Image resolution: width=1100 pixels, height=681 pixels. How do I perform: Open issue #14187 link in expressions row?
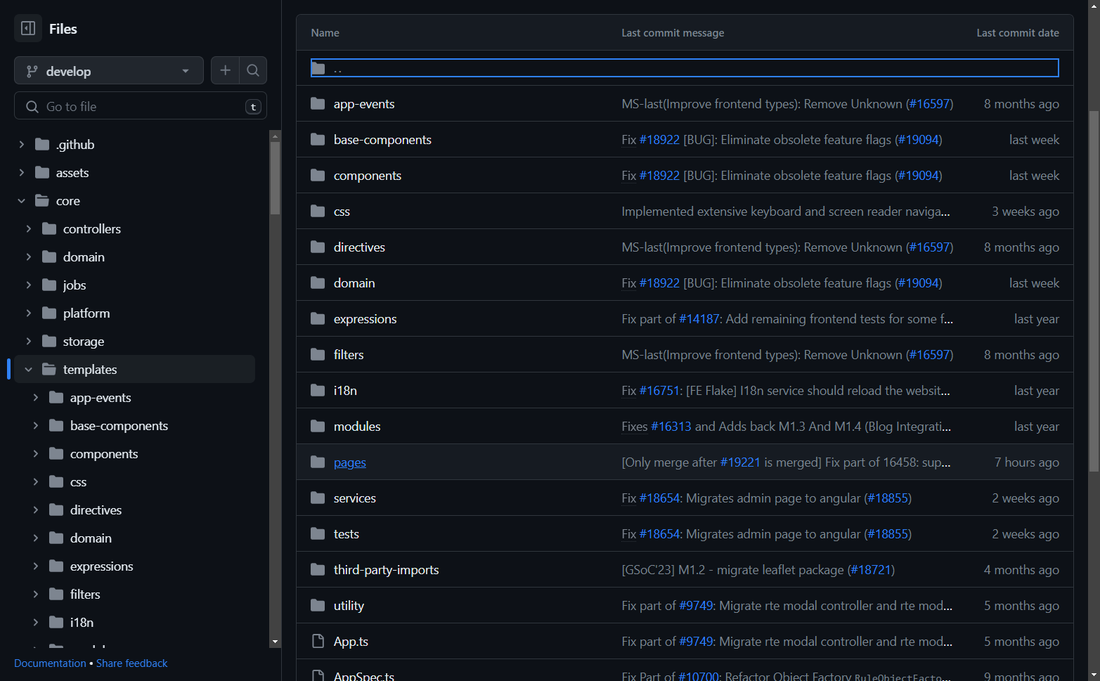[699, 318]
